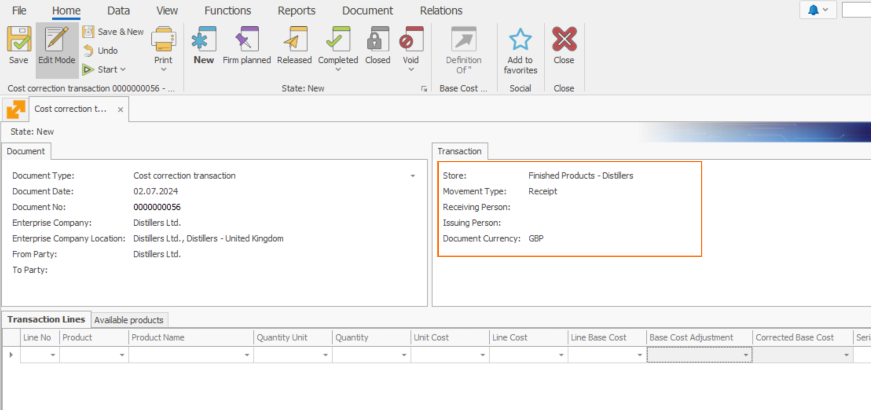Add document to favorites star
The width and height of the screenshot is (871, 410).
[520, 40]
